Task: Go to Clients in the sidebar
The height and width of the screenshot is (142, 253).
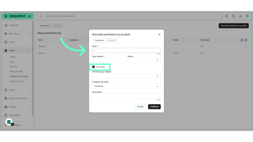Action: [x=13, y=57]
